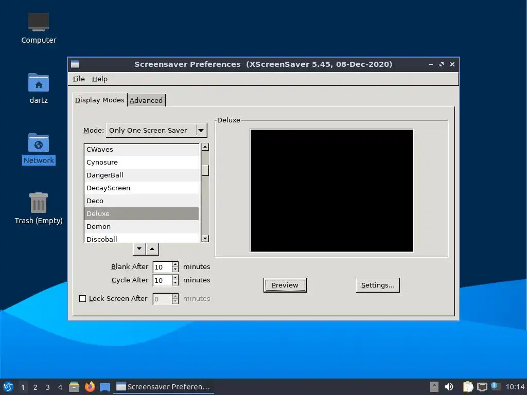Click the Screensaver Preferences taskbar entry
Viewport: 527px width, 395px height.
pyautogui.click(x=163, y=387)
